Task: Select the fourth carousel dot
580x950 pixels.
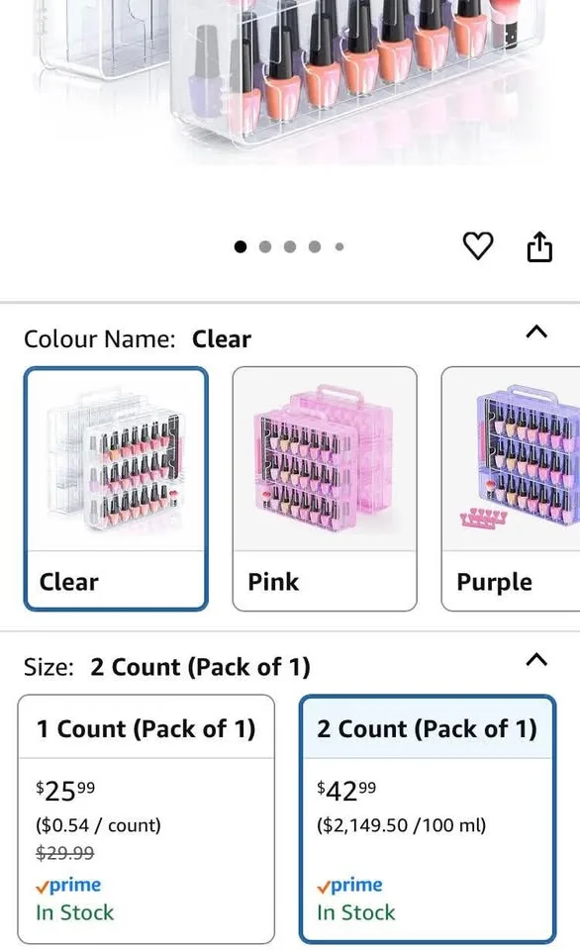Action: coord(315,245)
